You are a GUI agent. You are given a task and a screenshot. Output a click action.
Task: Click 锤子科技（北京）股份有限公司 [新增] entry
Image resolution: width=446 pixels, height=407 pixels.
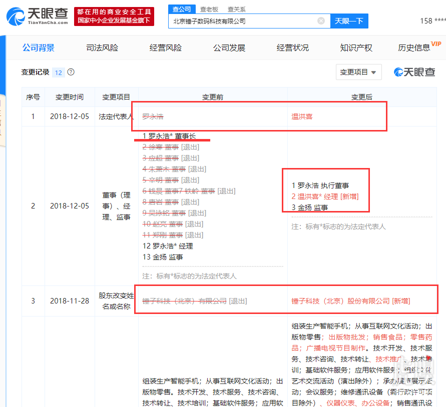click(351, 301)
